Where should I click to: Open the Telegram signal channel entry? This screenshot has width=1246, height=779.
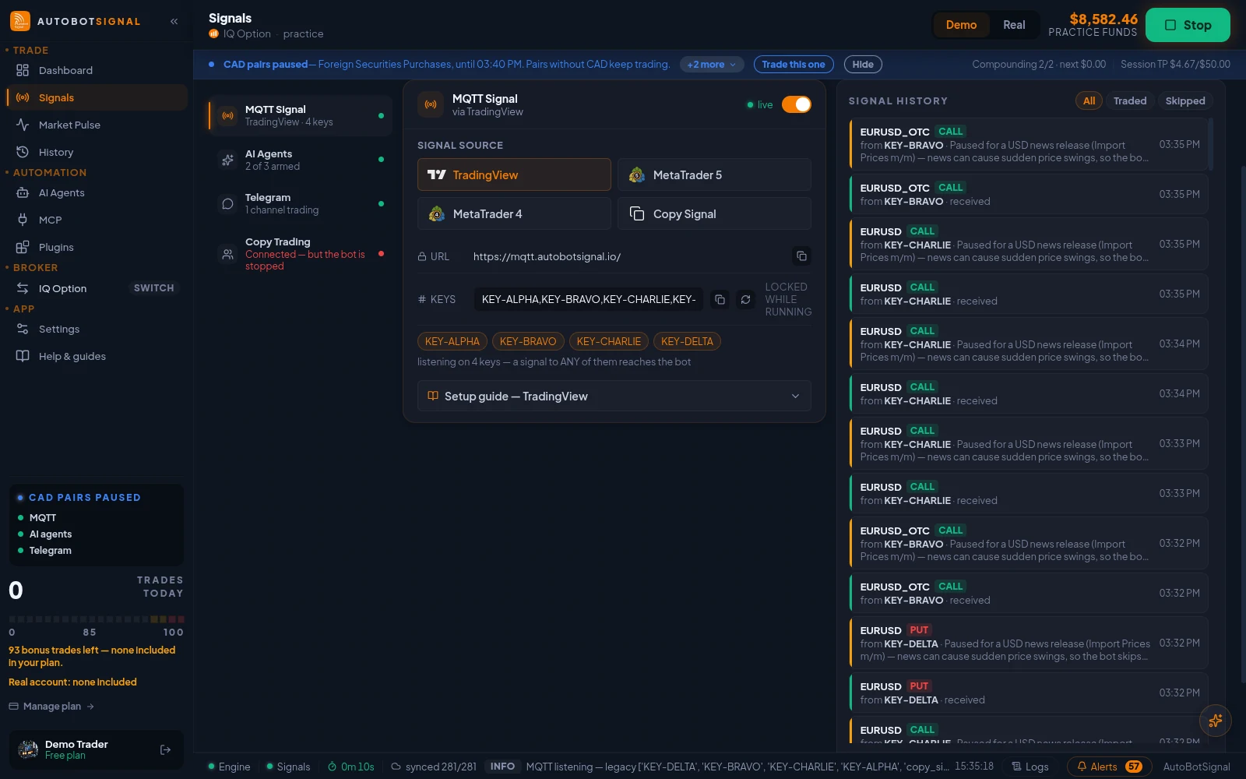click(x=300, y=203)
